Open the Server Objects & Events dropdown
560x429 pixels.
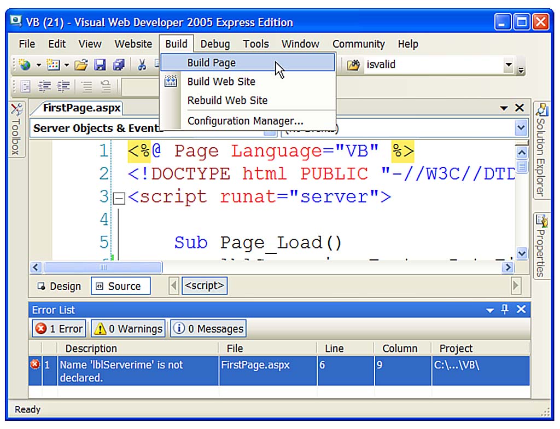click(270, 133)
